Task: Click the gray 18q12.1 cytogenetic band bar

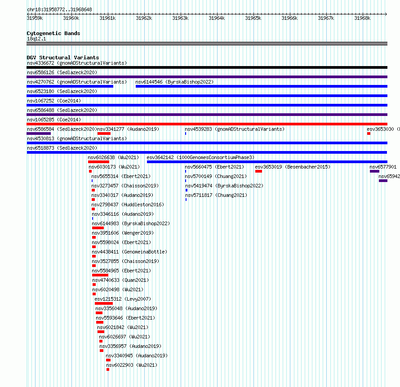Action: click(207, 44)
